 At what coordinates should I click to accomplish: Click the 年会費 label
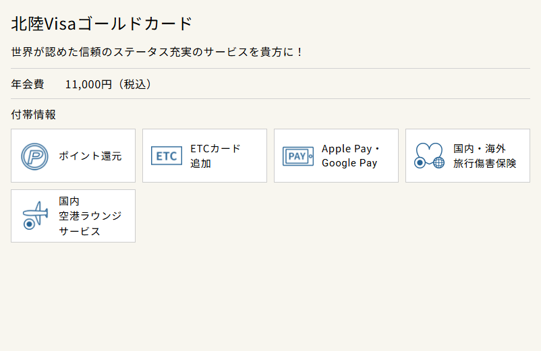tap(28, 84)
